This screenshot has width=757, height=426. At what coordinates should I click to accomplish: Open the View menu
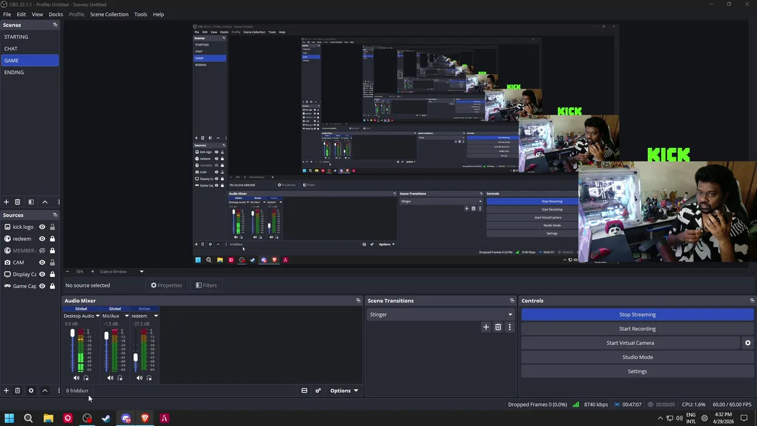coord(37,14)
